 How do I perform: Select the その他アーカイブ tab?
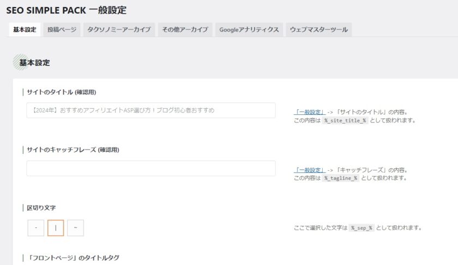[185, 29]
